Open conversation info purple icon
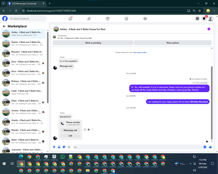 pos(209,29)
